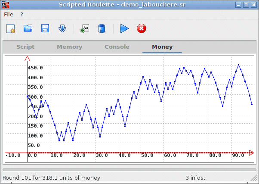259x184 pixels.
Task: Click the 50.0 y-axis label
Action: pyautogui.click(x=34, y=146)
